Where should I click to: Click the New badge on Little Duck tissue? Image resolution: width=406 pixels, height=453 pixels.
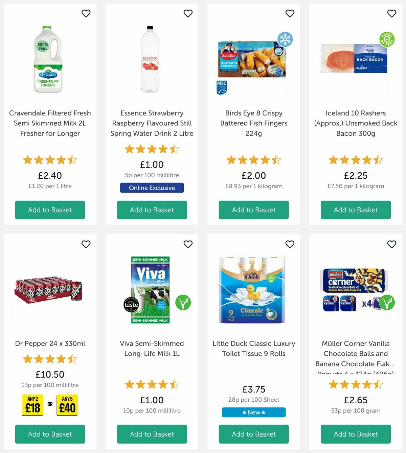(253, 412)
